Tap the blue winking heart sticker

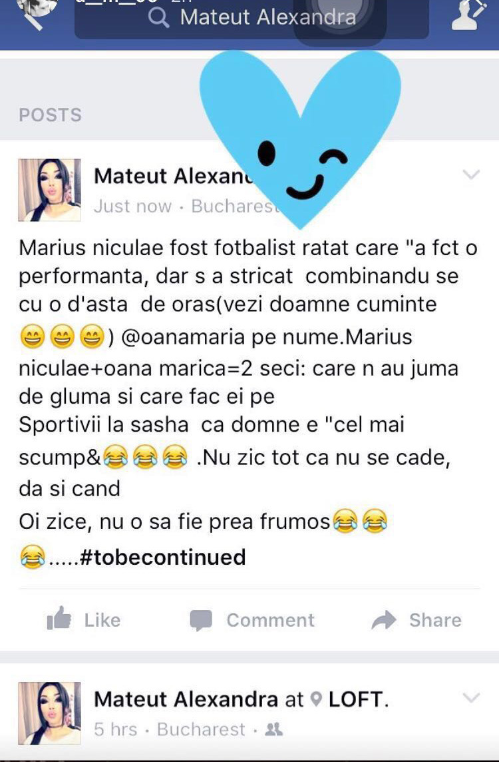[x=300, y=139]
